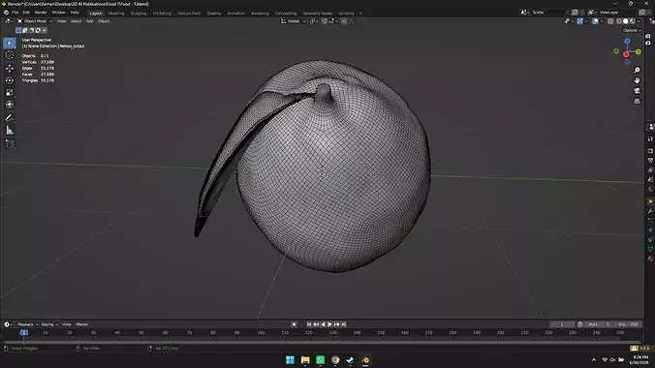Toggle snapping magnet icon
655x368 pixels.
pyautogui.click(x=325, y=21)
